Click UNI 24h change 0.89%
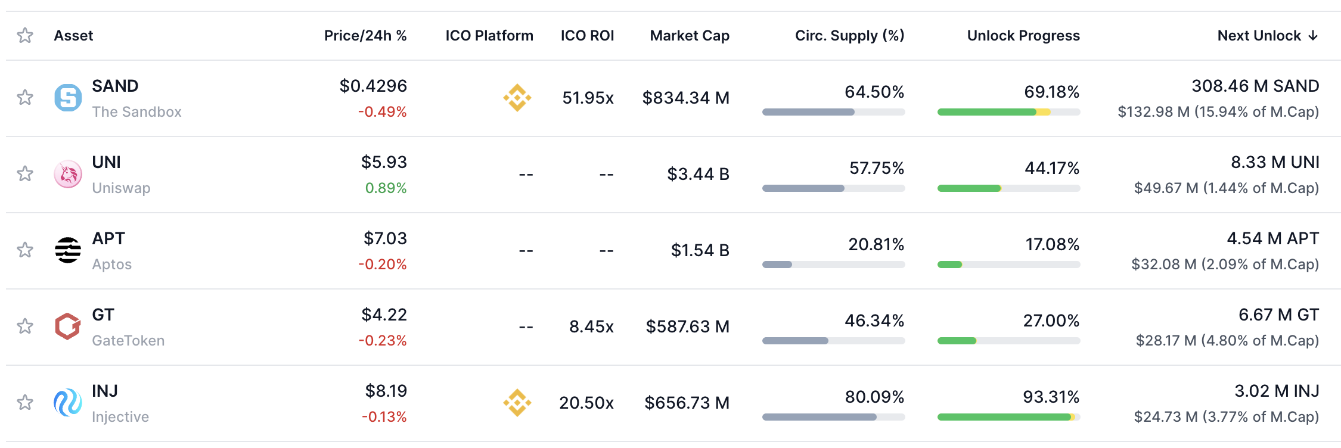Screen dimensions: 1341x448 pyautogui.click(x=386, y=188)
